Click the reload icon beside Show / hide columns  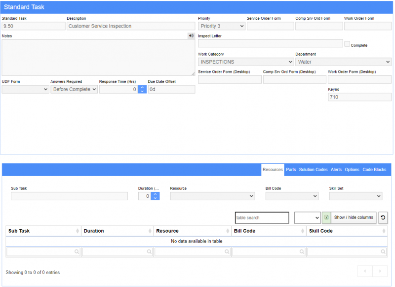383,217
